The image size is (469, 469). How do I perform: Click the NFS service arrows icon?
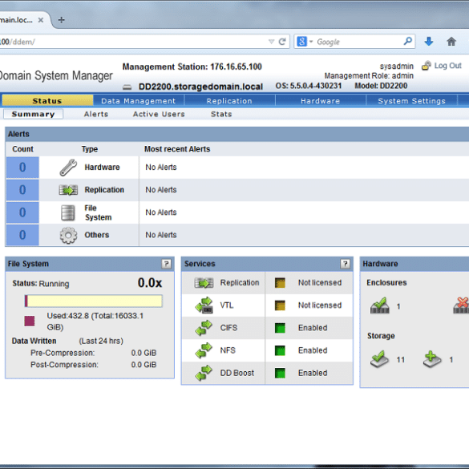click(x=204, y=350)
